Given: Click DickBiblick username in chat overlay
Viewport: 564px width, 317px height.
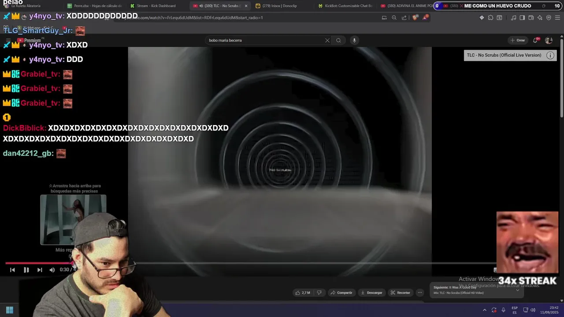Looking at the screenshot, I should (24, 128).
